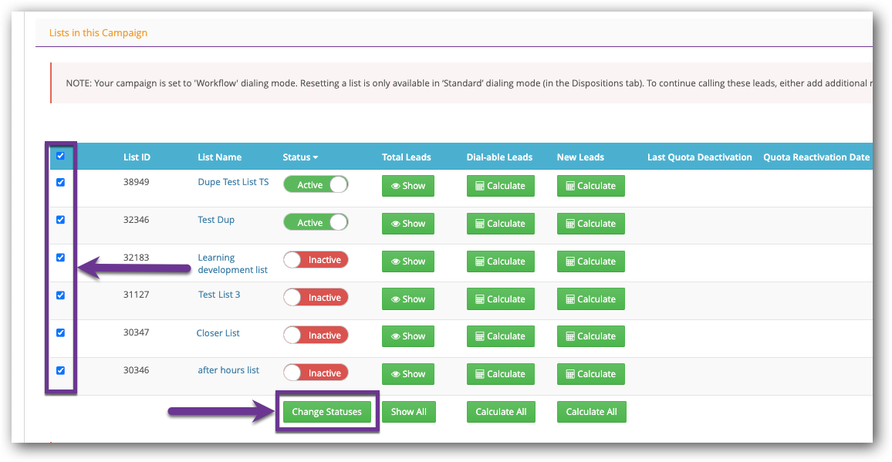Calculate dial-able leads for Closer List
Image resolution: width=892 pixels, height=462 pixels.
pyautogui.click(x=500, y=336)
